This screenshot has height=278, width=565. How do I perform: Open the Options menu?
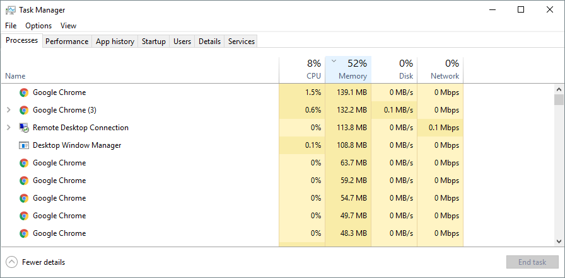click(38, 26)
